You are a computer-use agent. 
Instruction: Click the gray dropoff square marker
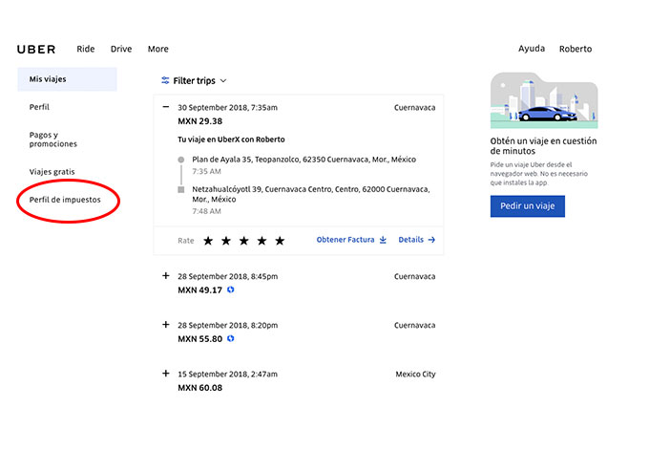181,189
